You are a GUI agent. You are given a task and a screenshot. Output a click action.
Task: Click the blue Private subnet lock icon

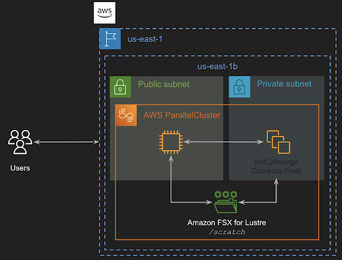tap(240, 87)
